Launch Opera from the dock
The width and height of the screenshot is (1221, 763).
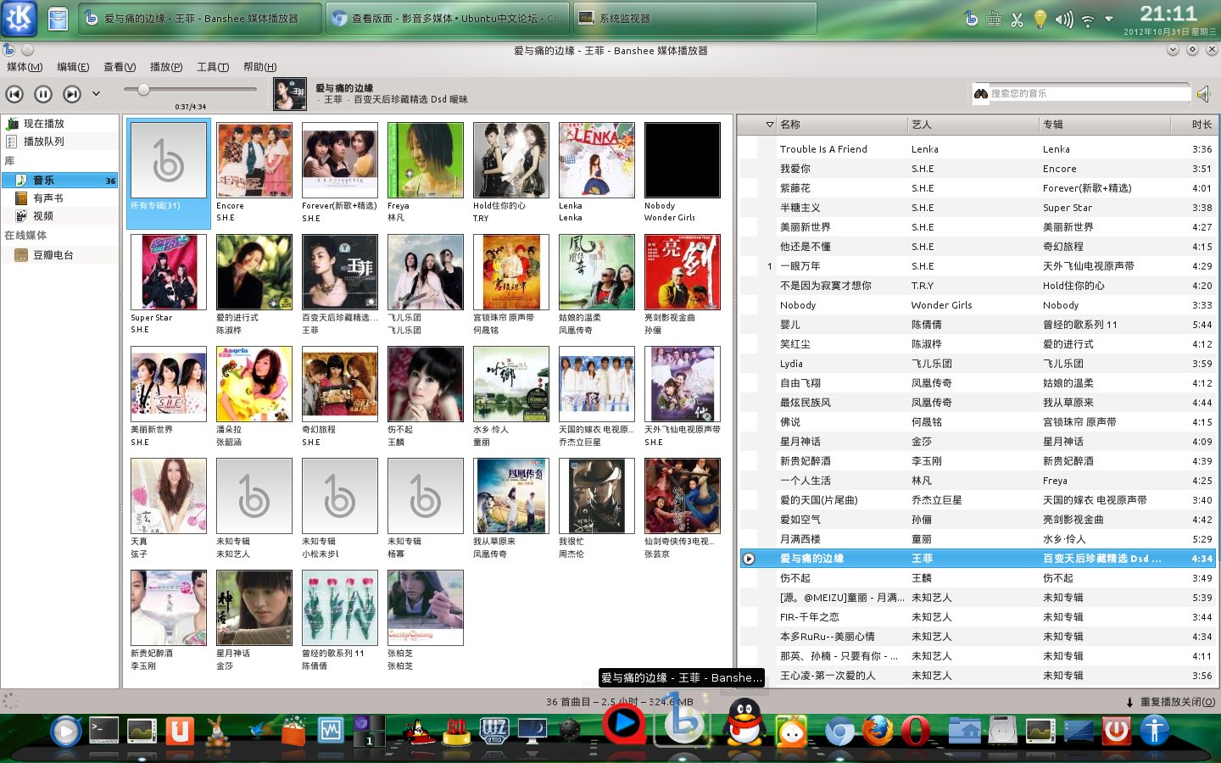[x=916, y=731]
